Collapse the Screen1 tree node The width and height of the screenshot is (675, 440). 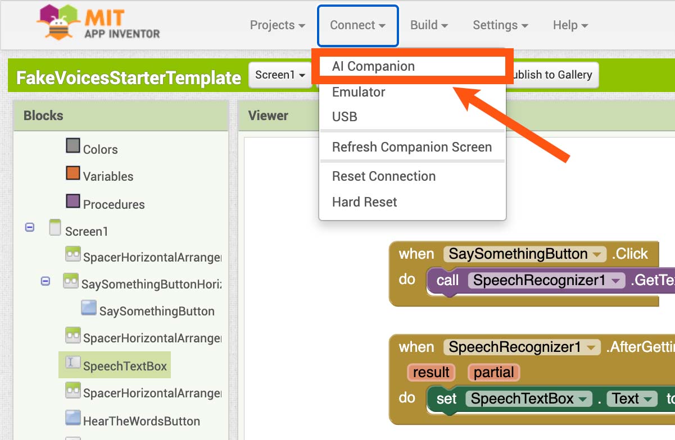30,227
